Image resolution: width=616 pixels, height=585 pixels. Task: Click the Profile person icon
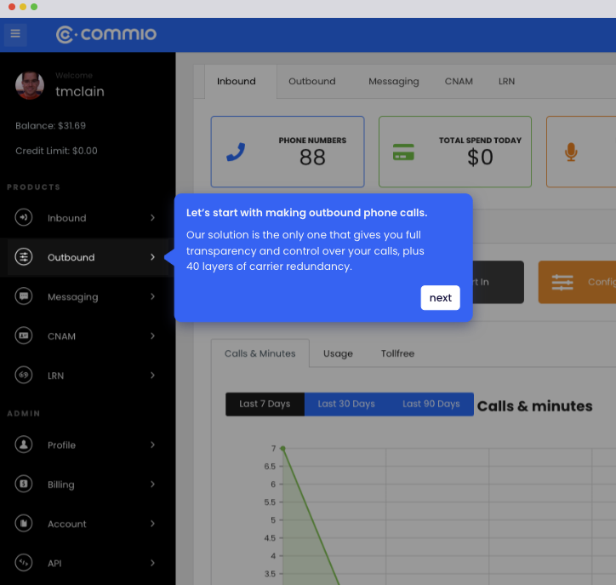pyautogui.click(x=24, y=444)
